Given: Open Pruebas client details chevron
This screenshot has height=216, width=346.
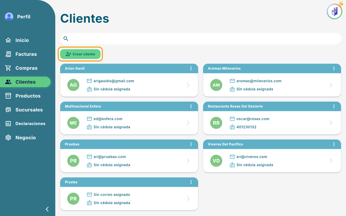Looking at the screenshot, I should (x=188, y=161).
